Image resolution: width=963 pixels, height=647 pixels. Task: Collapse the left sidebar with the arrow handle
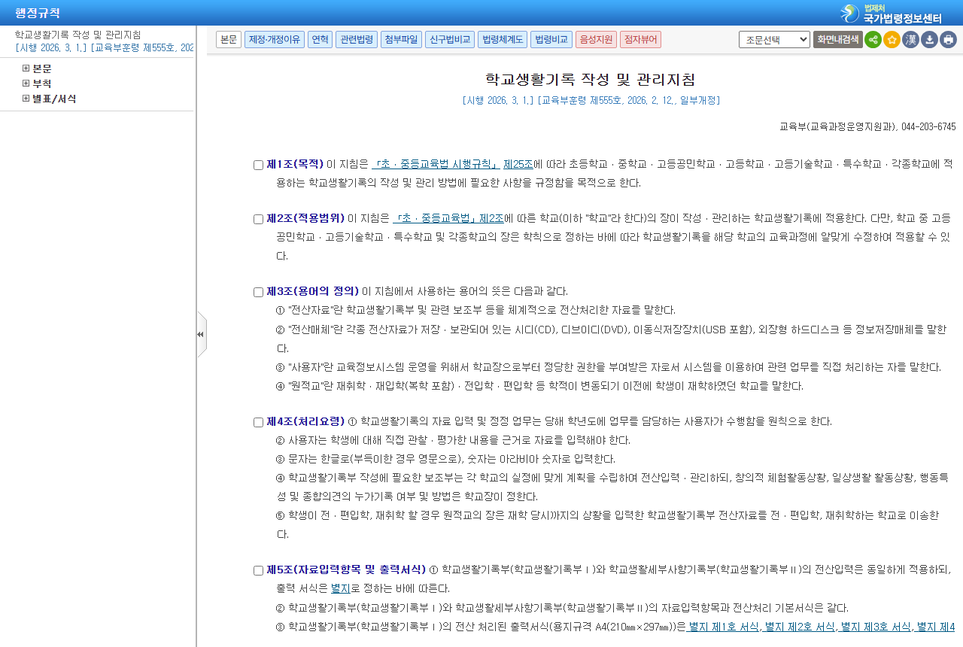click(x=201, y=334)
